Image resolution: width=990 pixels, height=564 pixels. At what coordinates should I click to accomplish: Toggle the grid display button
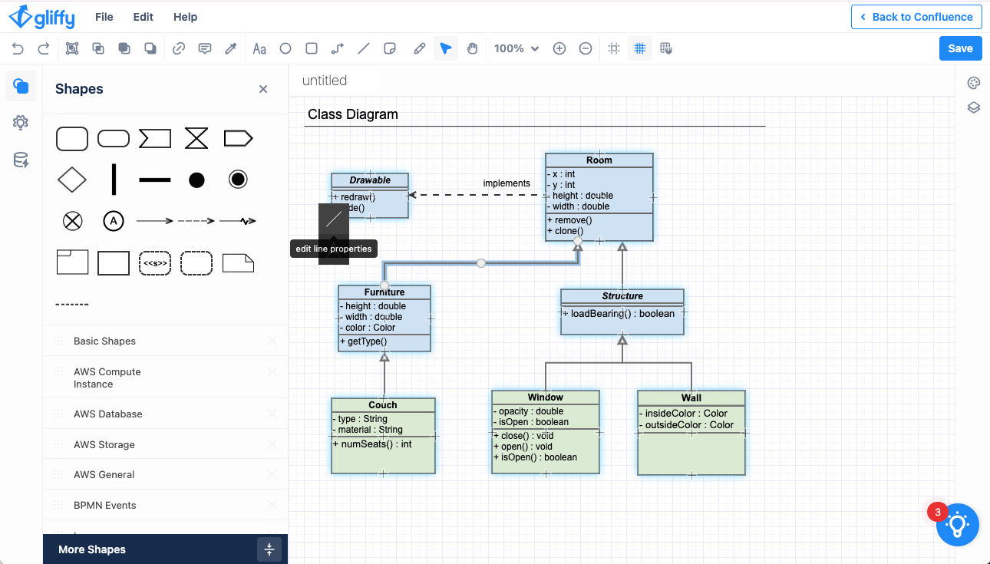coord(639,48)
